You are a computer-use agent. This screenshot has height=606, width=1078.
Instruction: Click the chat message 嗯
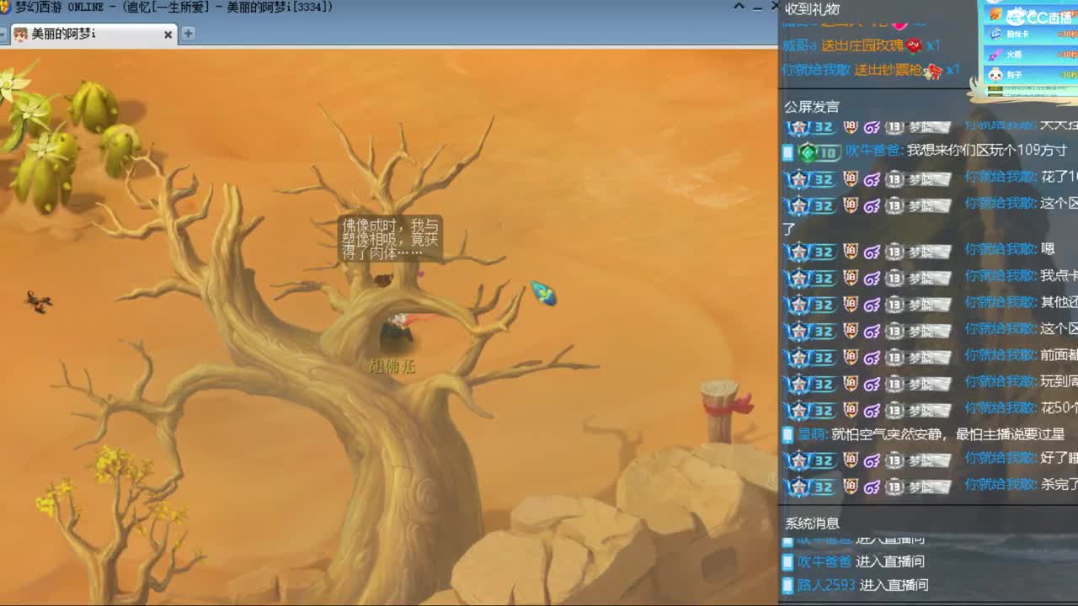pyautogui.click(x=1048, y=250)
